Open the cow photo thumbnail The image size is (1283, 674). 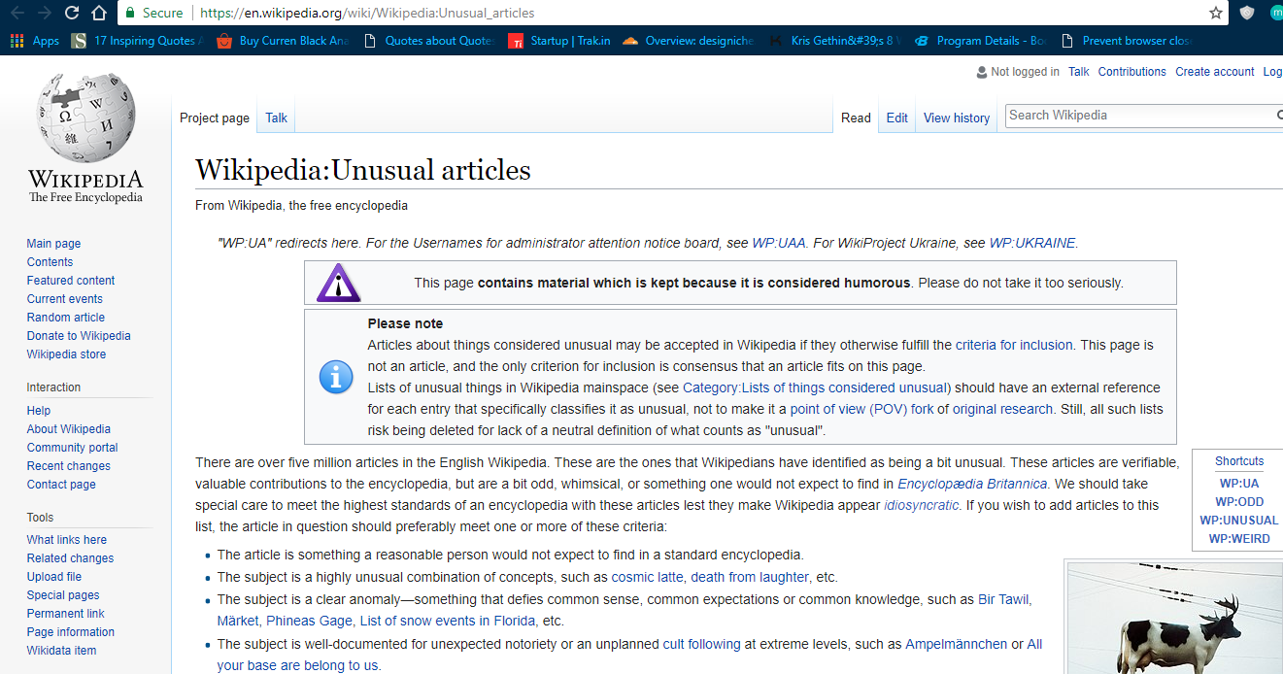click(x=1173, y=617)
